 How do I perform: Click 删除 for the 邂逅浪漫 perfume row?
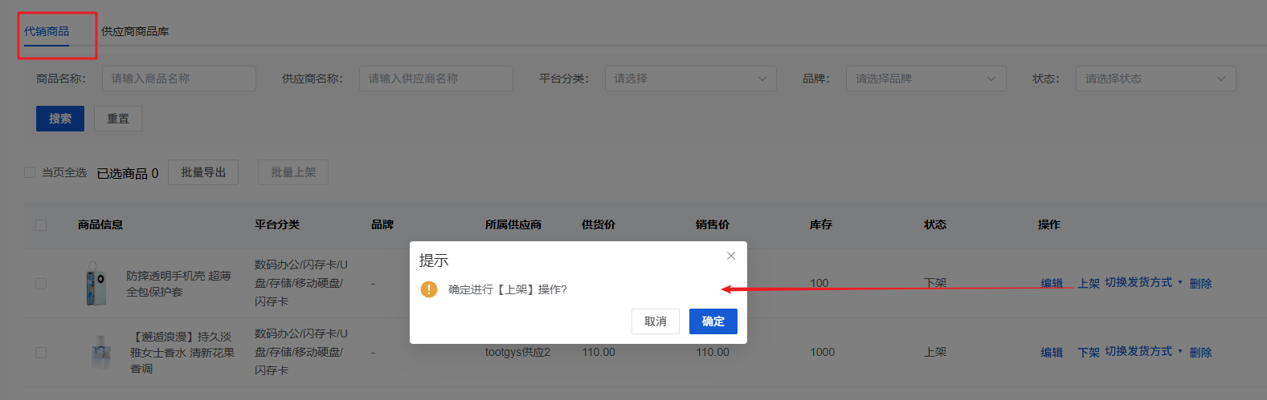click(x=1200, y=352)
